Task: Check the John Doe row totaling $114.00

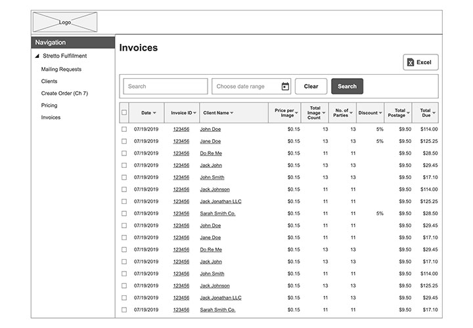Action: [x=124, y=129]
